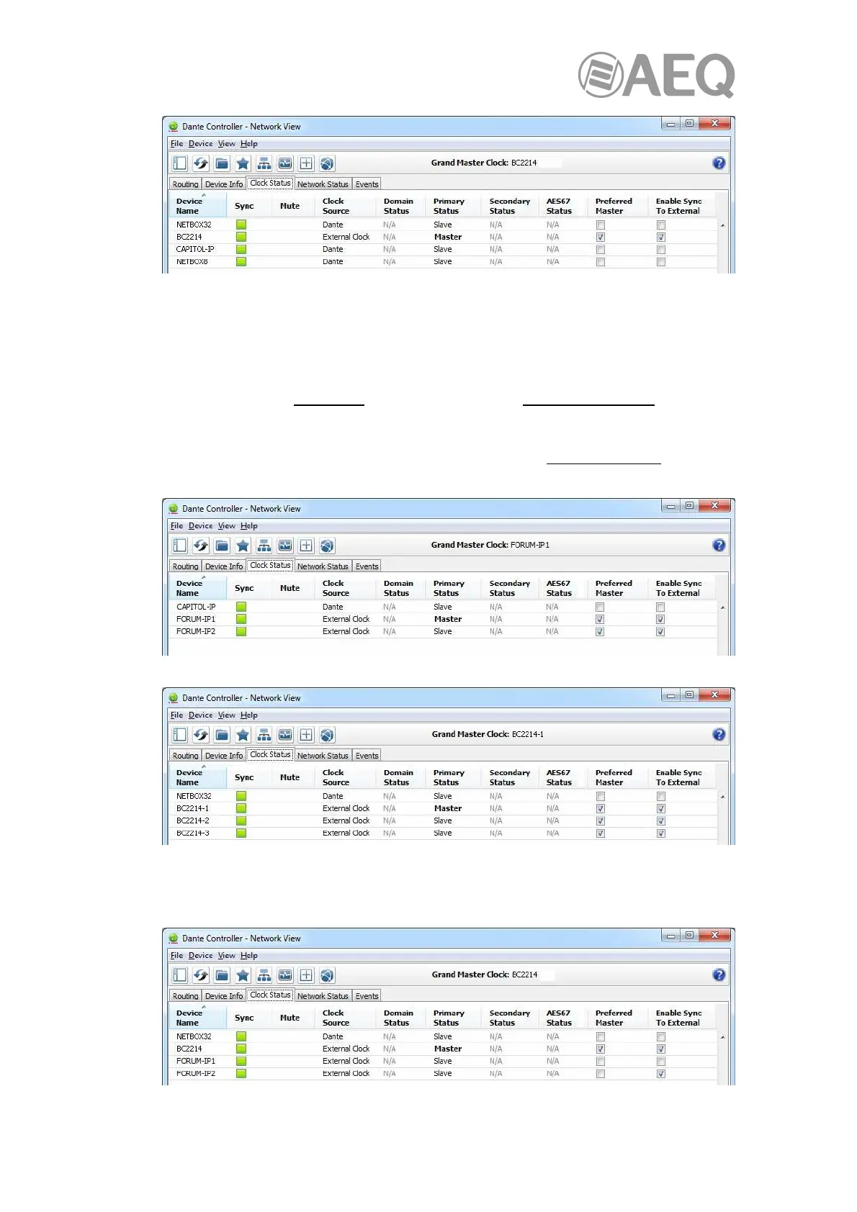Click 'Grand Master Clock: FORUM-IP1' label
This screenshot has height=1212, width=857.
coord(490,545)
